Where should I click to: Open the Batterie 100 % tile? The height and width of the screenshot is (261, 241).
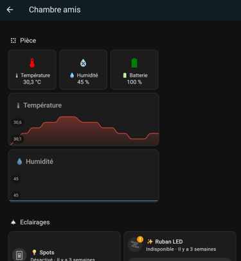134,70
